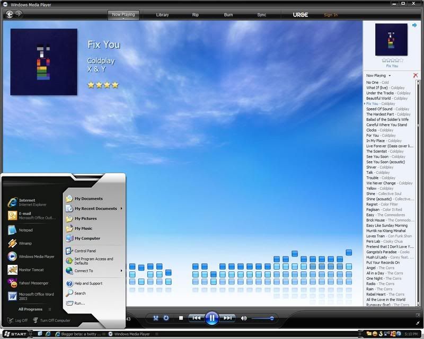Skip to the previous track
The width and height of the screenshot is (424, 339).
coord(196,318)
